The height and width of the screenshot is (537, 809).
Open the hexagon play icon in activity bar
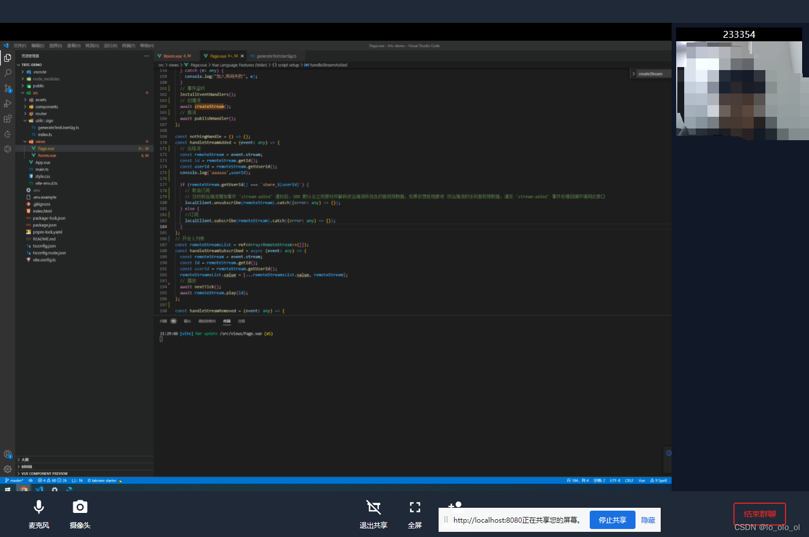7,149
